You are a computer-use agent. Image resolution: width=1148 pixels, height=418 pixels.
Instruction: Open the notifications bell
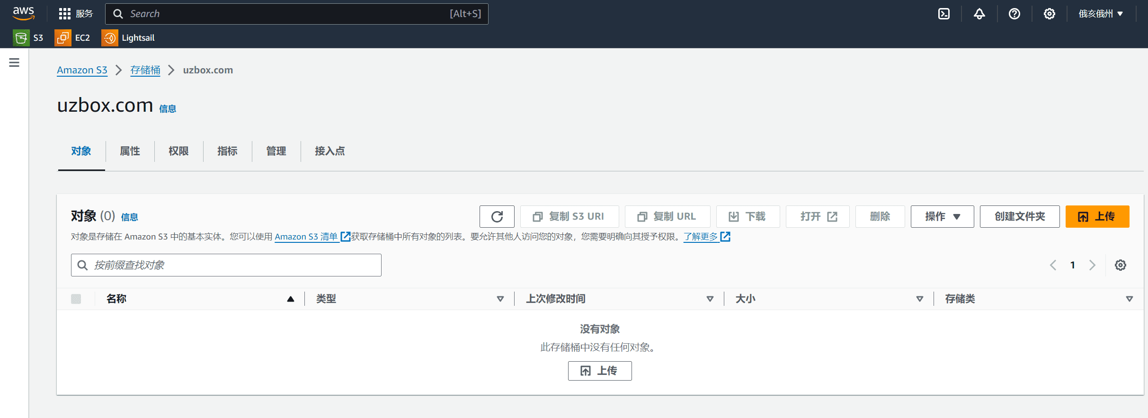tap(979, 14)
